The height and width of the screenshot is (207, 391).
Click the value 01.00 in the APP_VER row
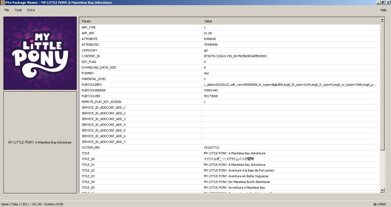(x=208, y=33)
